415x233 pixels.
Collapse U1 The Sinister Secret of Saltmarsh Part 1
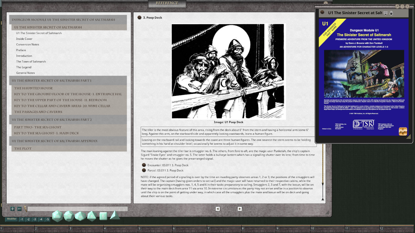[x=68, y=81]
